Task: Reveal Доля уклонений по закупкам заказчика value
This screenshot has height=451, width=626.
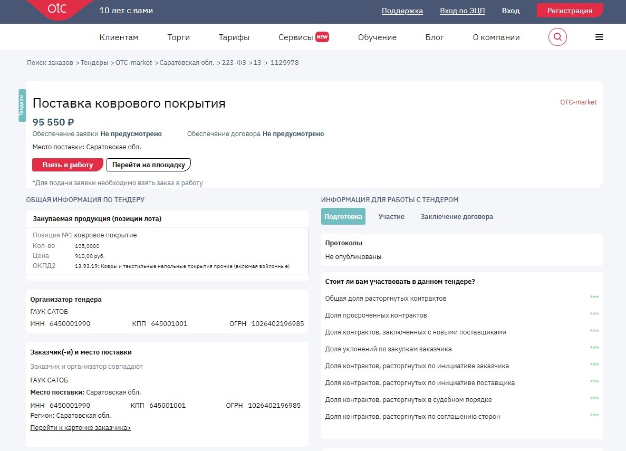Action: point(595,348)
